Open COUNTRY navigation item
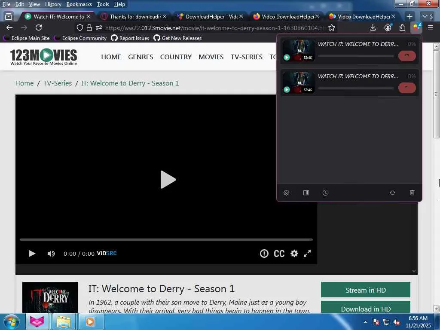The height and width of the screenshot is (330, 440). coord(176,57)
